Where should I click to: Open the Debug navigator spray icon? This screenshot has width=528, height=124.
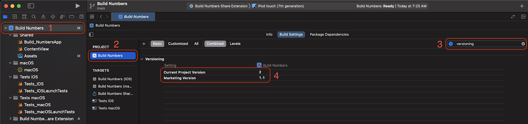click(x=62, y=16)
